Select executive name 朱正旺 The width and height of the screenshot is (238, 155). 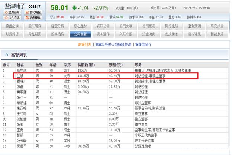click(22, 108)
